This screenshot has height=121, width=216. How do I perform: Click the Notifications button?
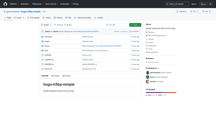181,12
